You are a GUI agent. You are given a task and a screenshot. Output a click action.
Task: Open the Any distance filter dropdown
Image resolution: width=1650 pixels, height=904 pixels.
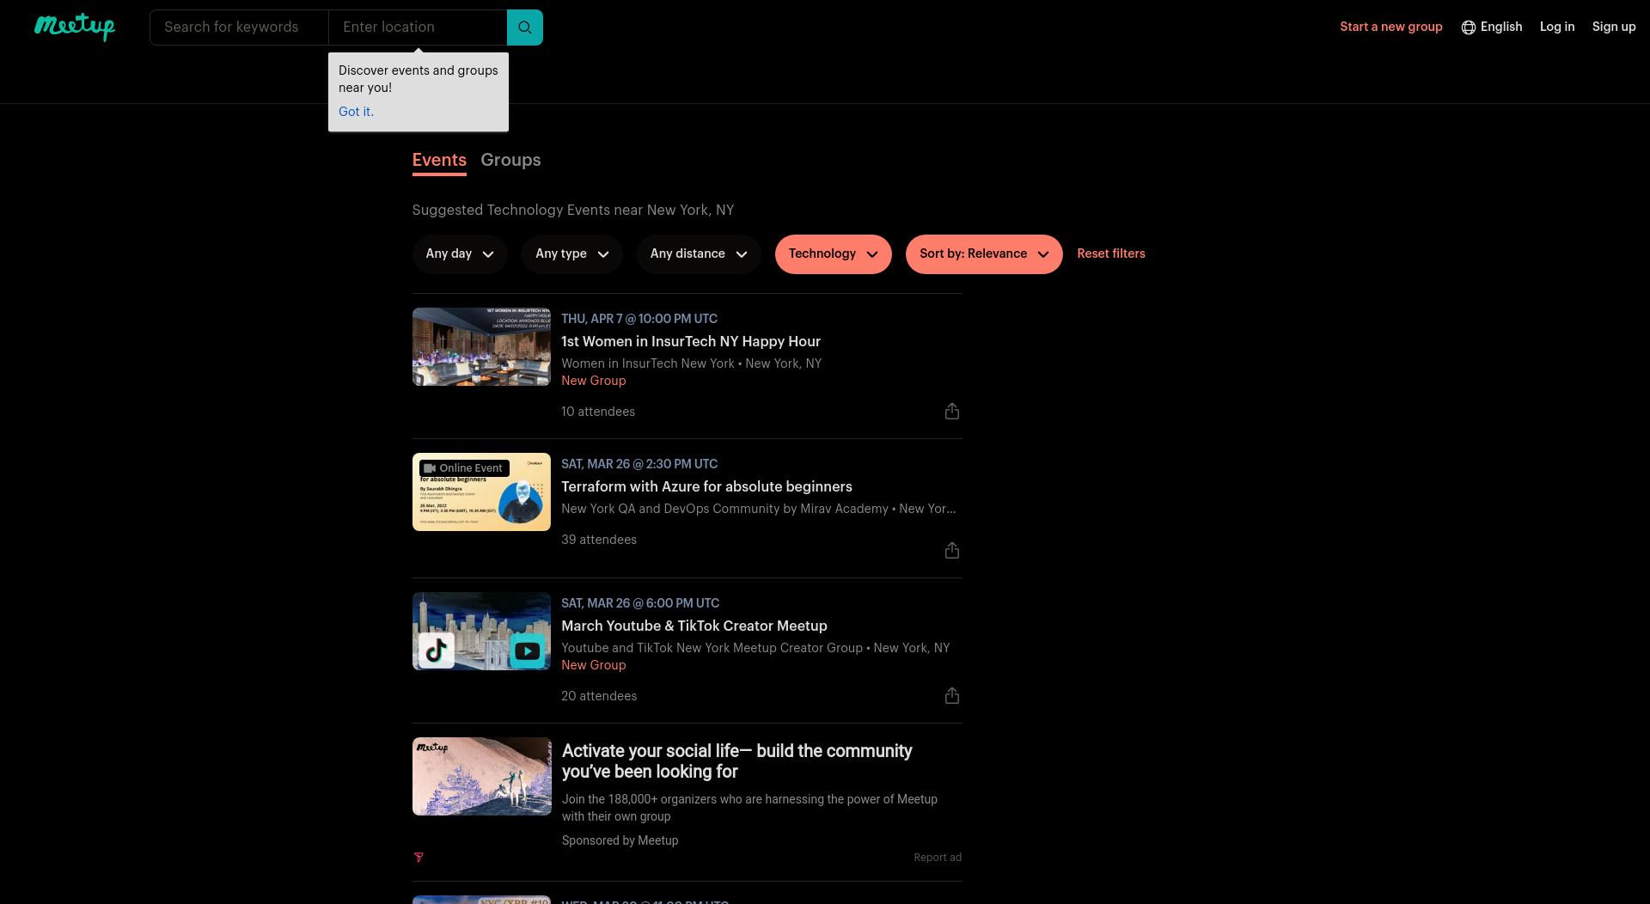(699, 254)
